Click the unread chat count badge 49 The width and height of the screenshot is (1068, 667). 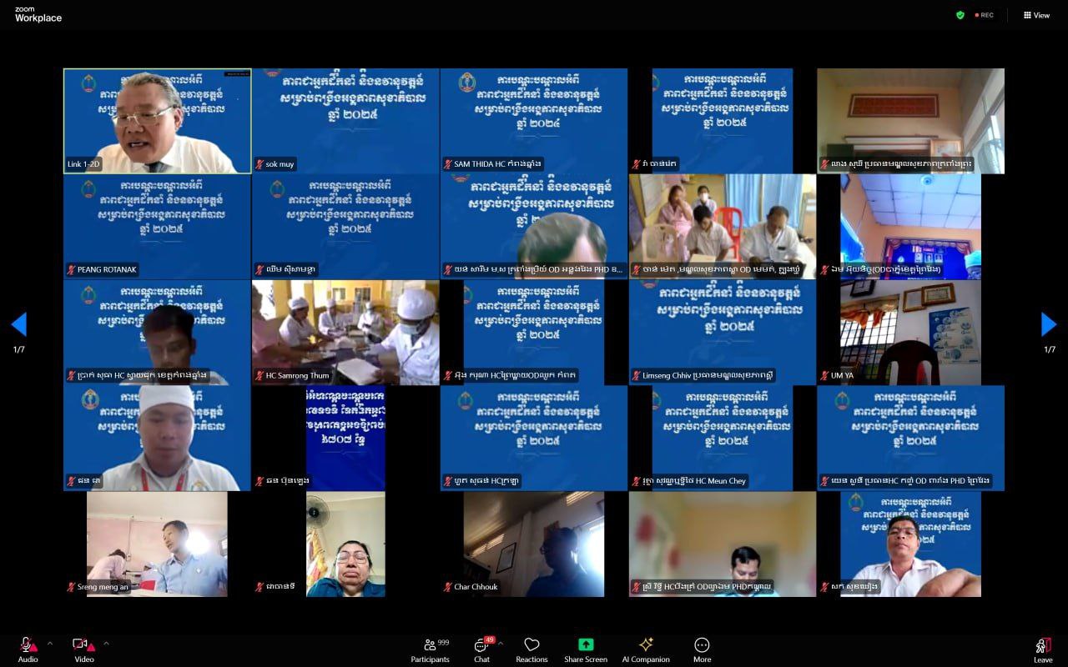(490, 640)
